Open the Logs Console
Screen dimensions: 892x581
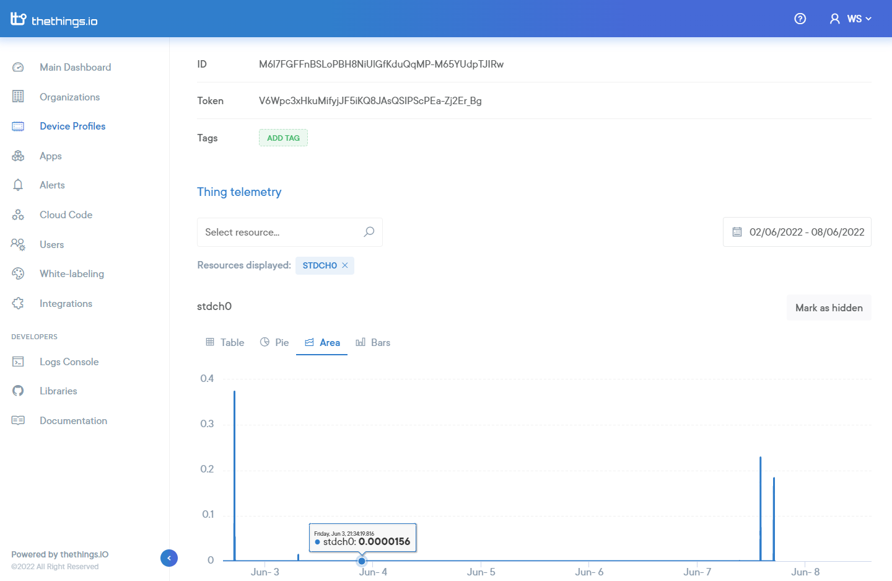[69, 361]
